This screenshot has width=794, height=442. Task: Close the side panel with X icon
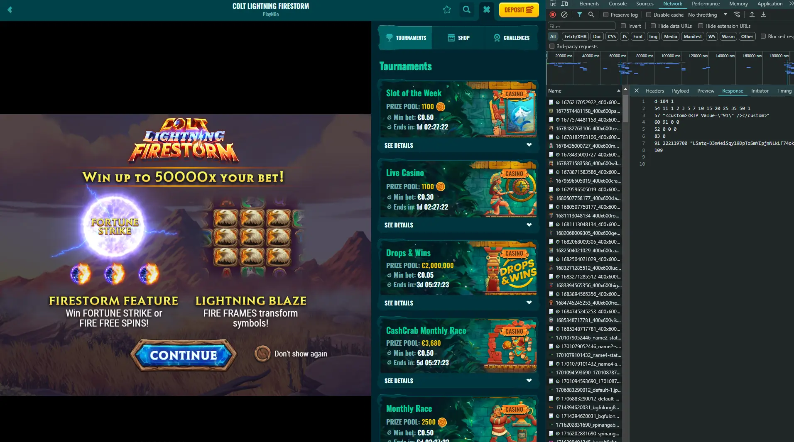487,10
